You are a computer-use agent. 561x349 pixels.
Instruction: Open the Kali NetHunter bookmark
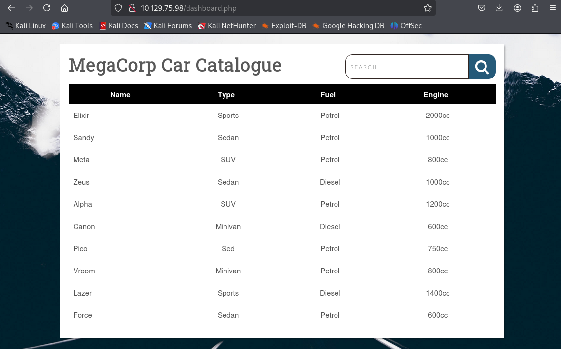[227, 25]
